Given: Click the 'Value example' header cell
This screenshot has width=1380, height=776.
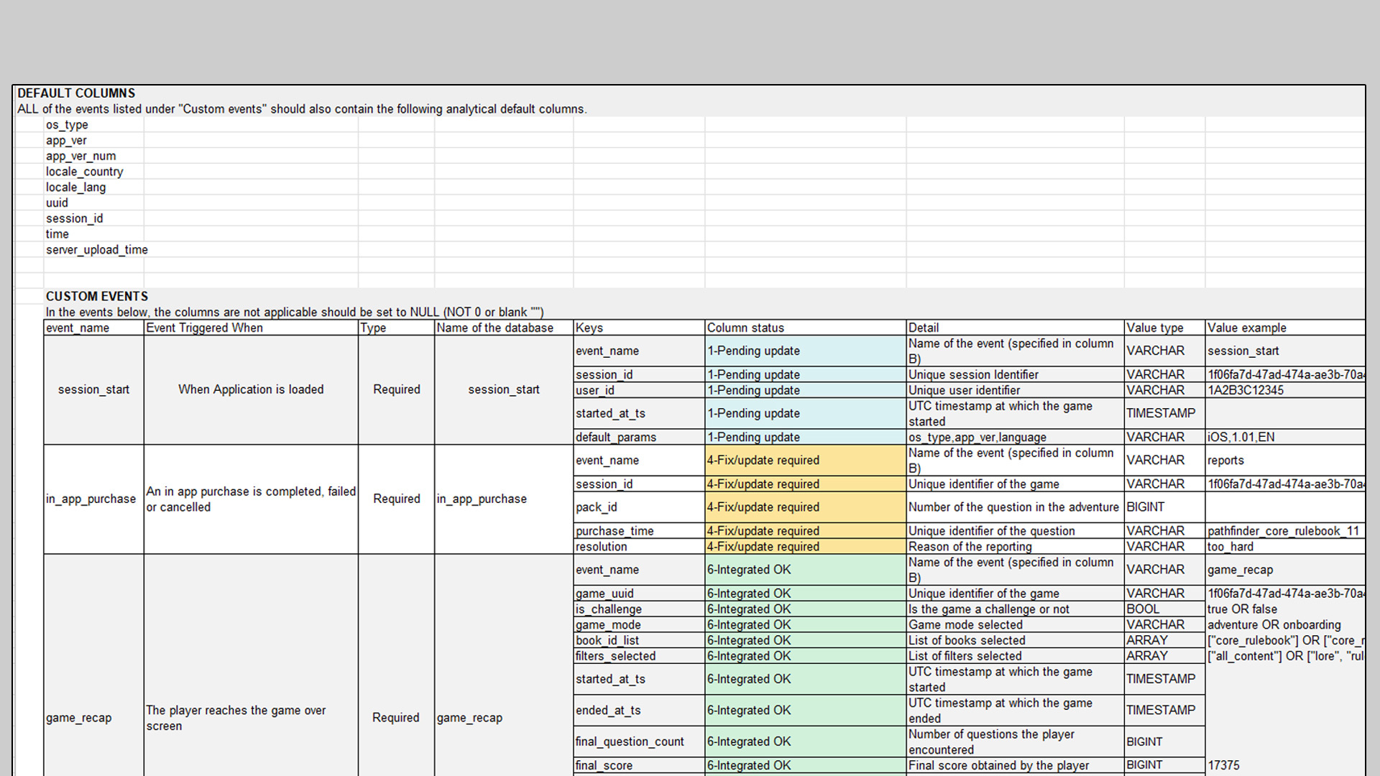Looking at the screenshot, I should 1285,328.
